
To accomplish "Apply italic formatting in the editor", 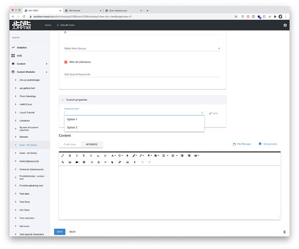I will point(76,156).
